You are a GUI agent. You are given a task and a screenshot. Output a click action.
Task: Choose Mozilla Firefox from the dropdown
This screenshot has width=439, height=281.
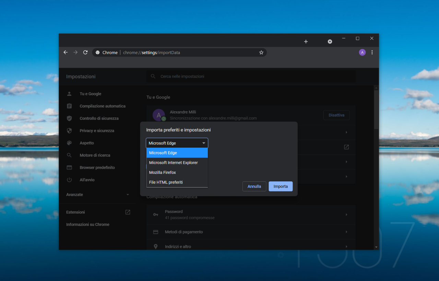(x=177, y=173)
